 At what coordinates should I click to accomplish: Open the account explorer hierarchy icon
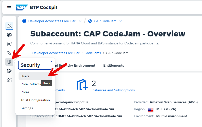tap(9, 26)
